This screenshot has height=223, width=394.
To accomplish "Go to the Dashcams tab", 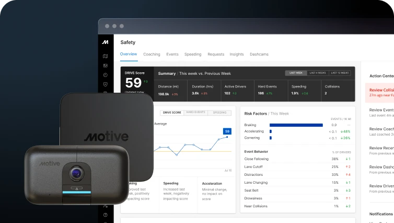I will [x=259, y=54].
